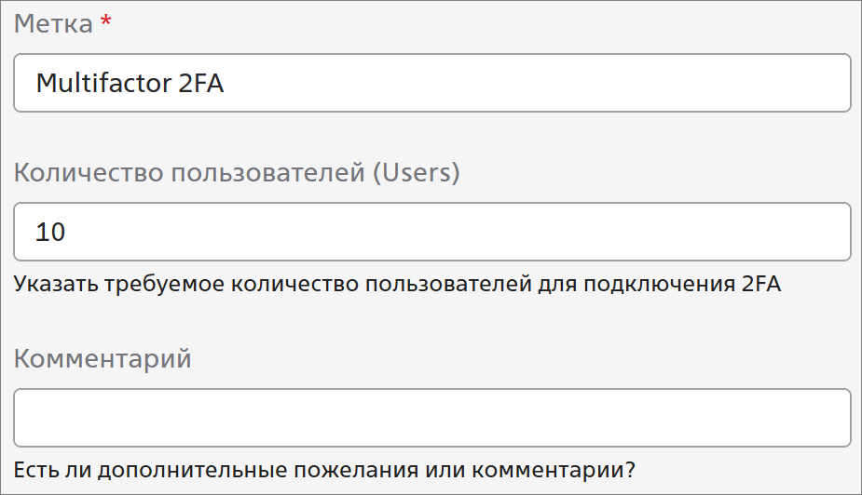Click the Комментарий field label

(103, 359)
